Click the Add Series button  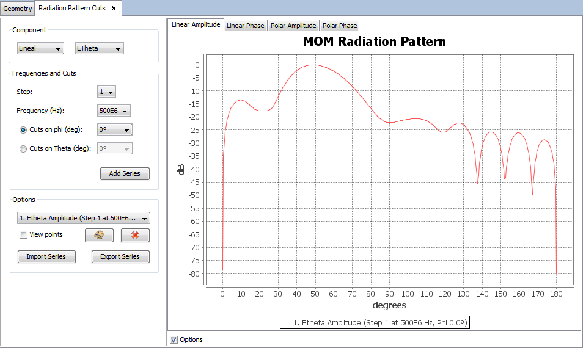pos(125,173)
